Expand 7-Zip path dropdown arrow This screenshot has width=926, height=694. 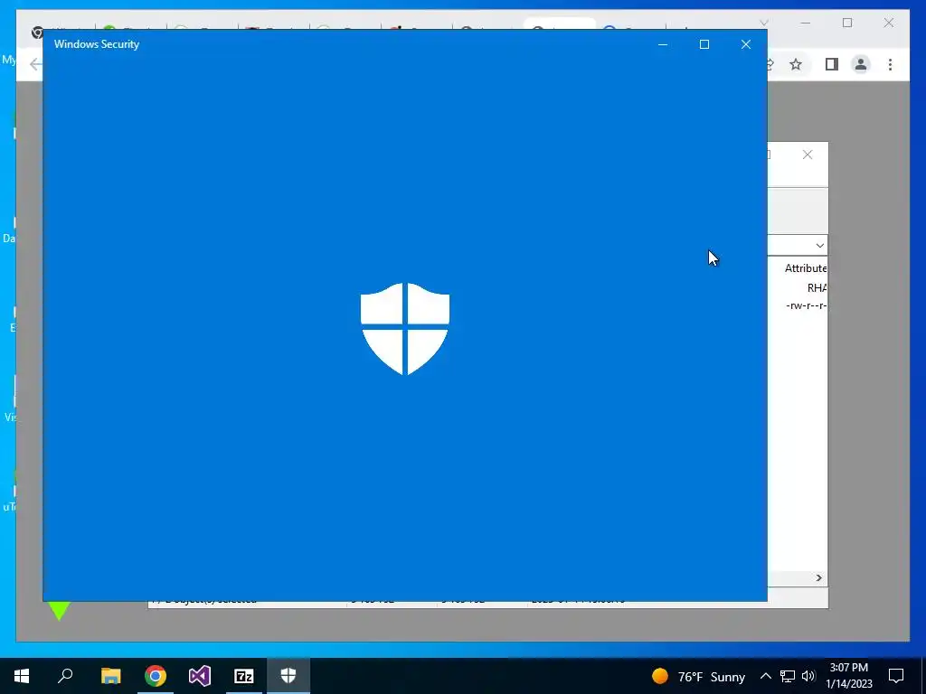(819, 246)
